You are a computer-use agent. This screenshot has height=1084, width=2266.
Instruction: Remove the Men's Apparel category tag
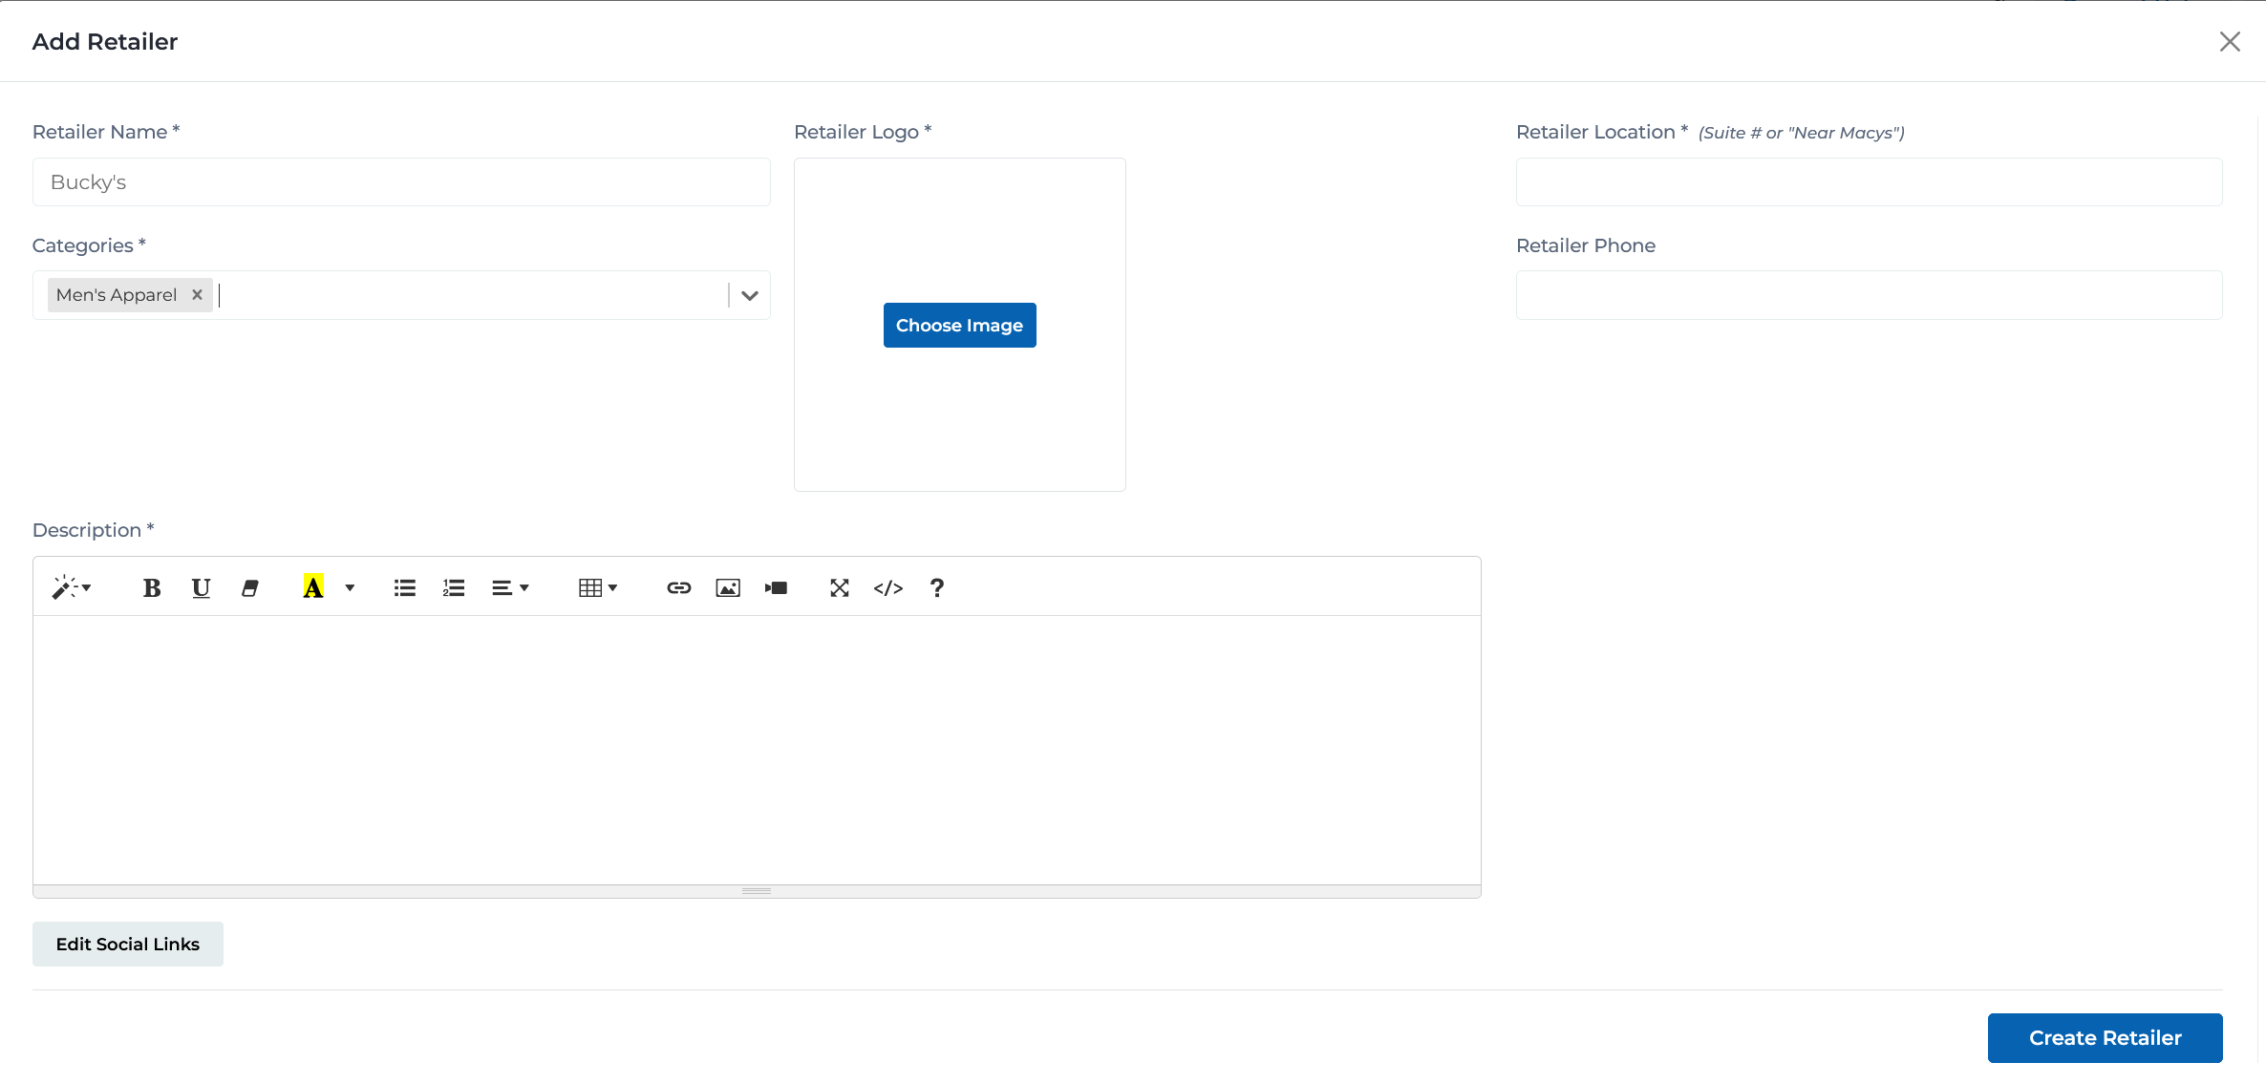197,294
